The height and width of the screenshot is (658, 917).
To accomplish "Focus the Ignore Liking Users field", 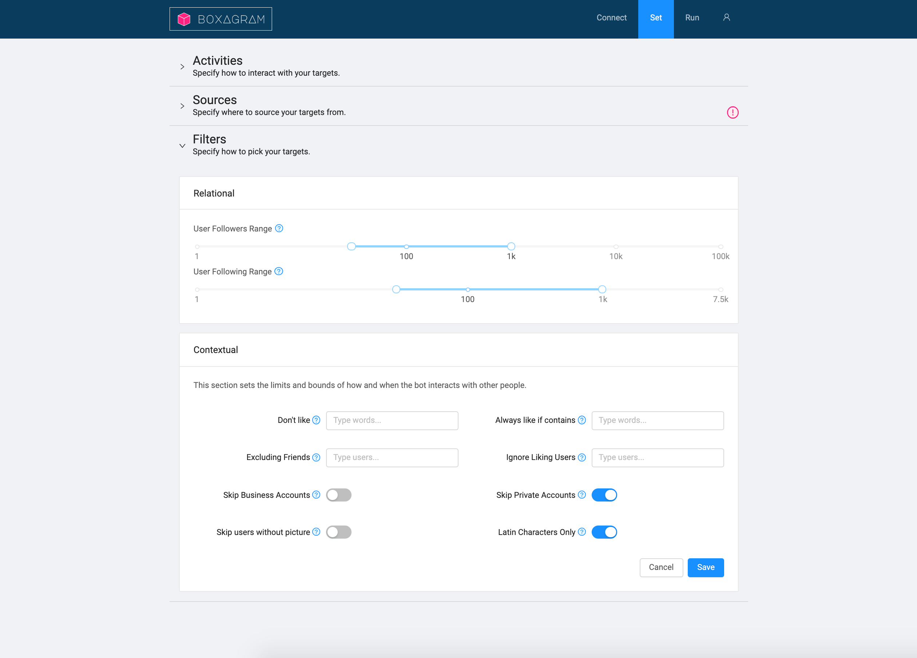I will coord(658,458).
